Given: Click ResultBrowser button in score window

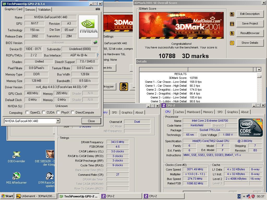Looking at the screenshot, I should [250, 33].
